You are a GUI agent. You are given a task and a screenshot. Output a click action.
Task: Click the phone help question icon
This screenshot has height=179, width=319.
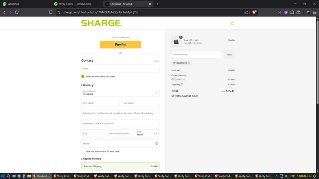[156, 144]
